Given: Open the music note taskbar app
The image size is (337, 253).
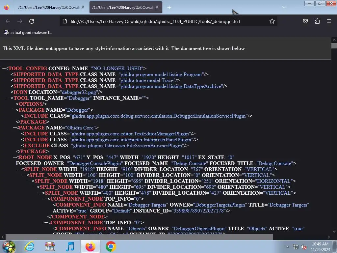Looking at the screenshot, I should pos(70,246).
